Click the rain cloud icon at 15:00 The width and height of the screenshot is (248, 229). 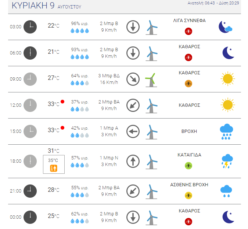click(226, 131)
